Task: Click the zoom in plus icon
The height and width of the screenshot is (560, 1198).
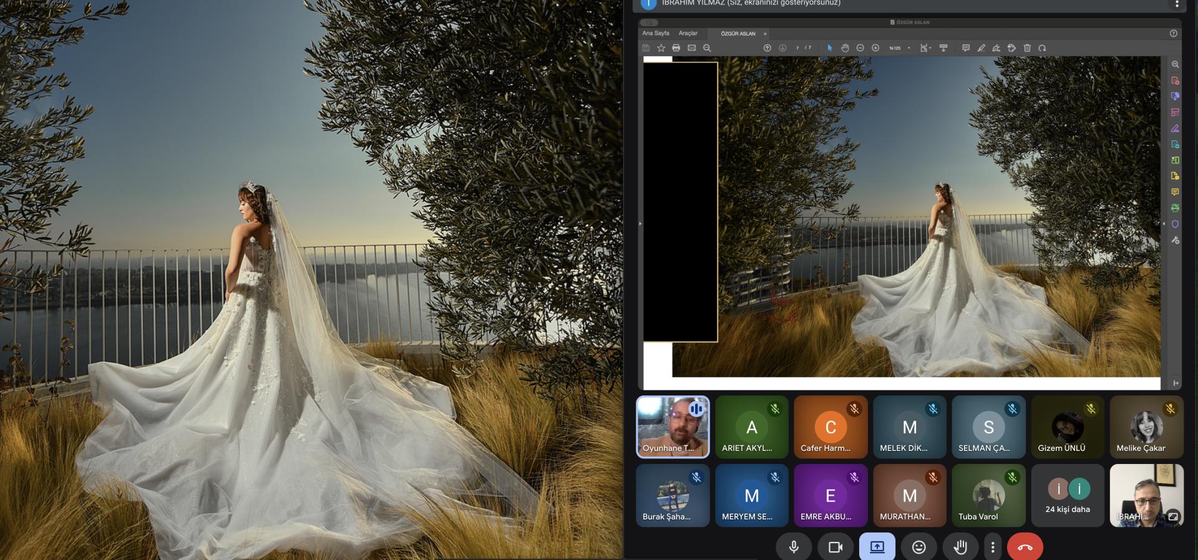Action: [x=875, y=48]
